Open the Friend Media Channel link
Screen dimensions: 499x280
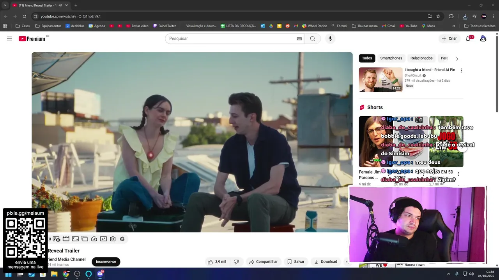66,259
